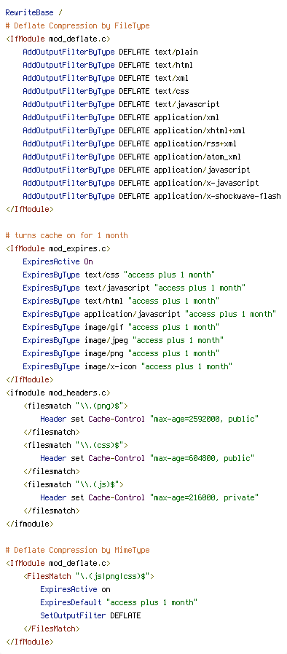
Task: Click the DEFLATE application/x-shockwave-flash line
Action: 152,196
